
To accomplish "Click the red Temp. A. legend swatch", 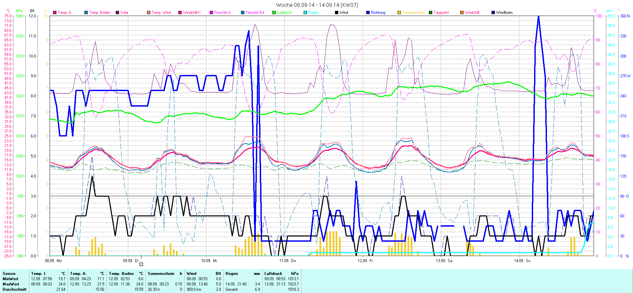I will click(55, 12).
